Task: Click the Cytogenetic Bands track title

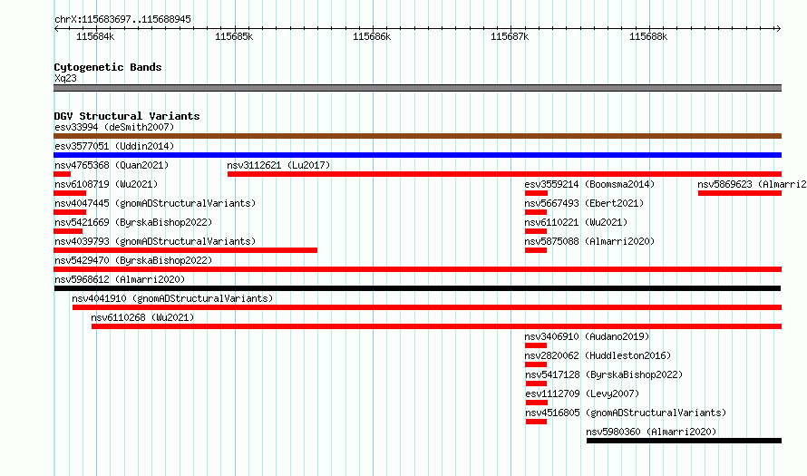Action: click(108, 67)
